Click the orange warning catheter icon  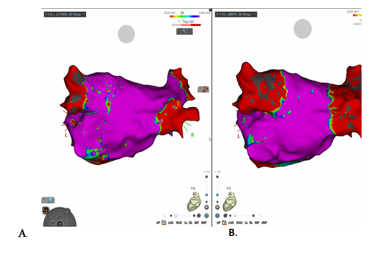(45, 210)
